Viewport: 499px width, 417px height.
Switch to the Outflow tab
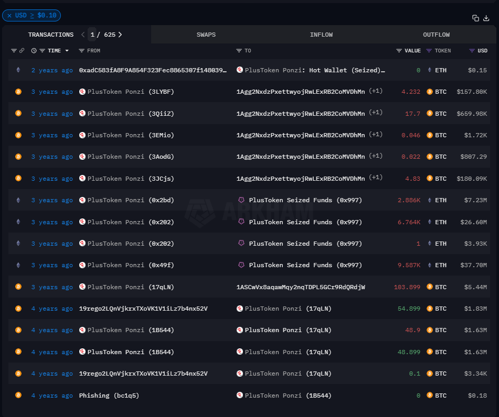point(437,35)
